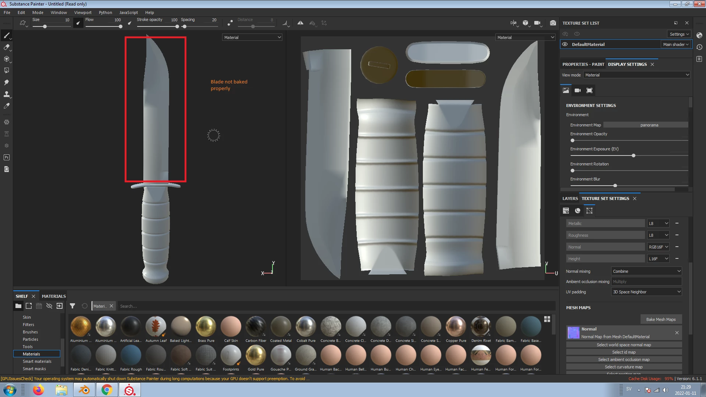Select the Clone tool
Viewport: 706px width, 397px height.
[x=6, y=94]
